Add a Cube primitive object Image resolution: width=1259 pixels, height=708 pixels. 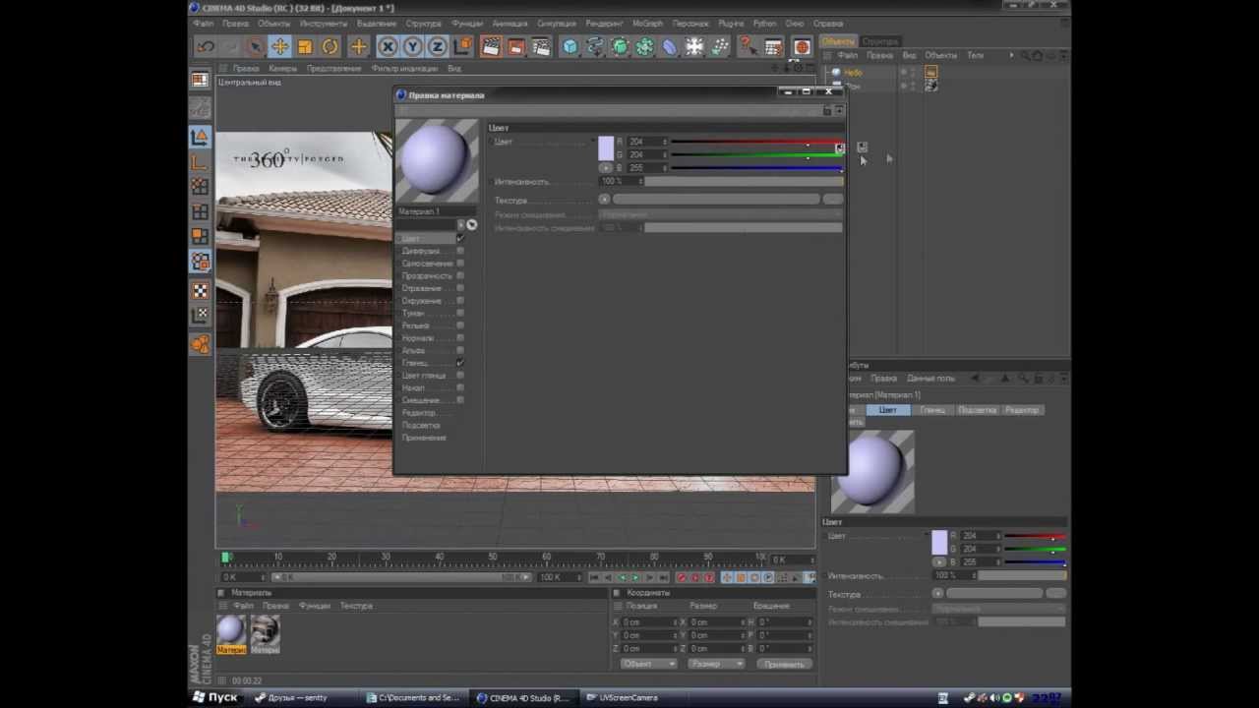point(570,46)
